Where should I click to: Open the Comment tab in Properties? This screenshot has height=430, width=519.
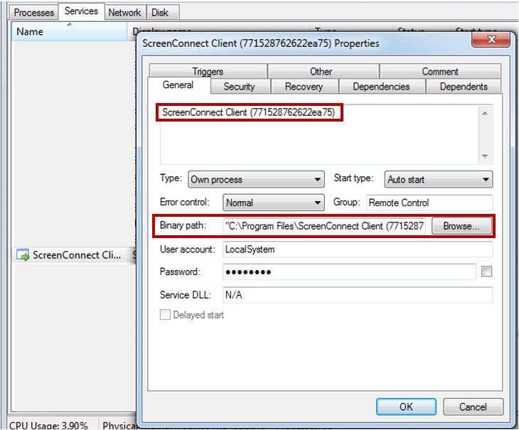tap(440, 72)
